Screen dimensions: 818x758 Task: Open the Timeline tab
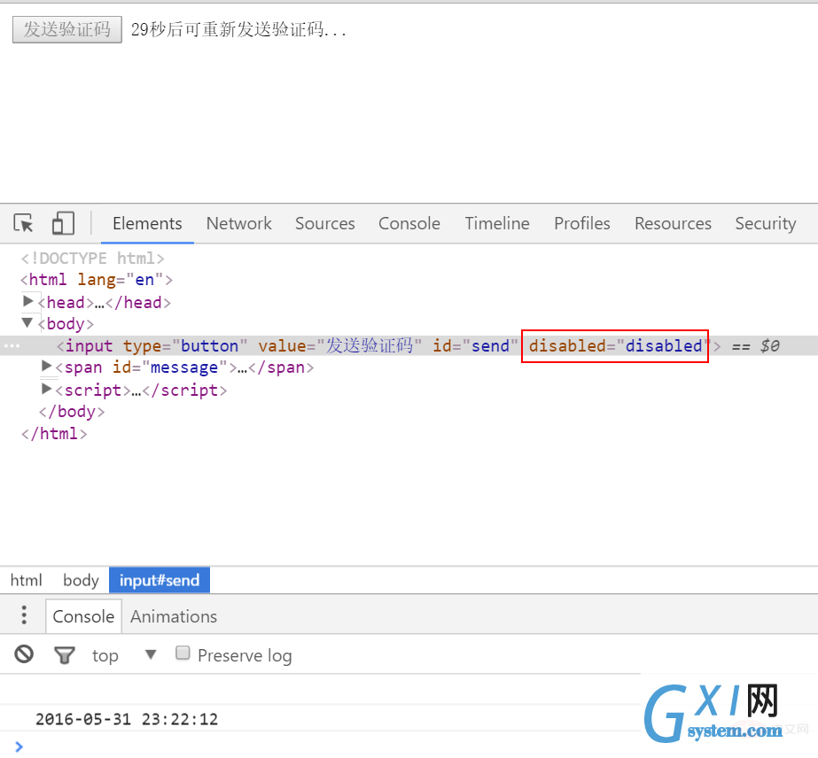point(497,224)
